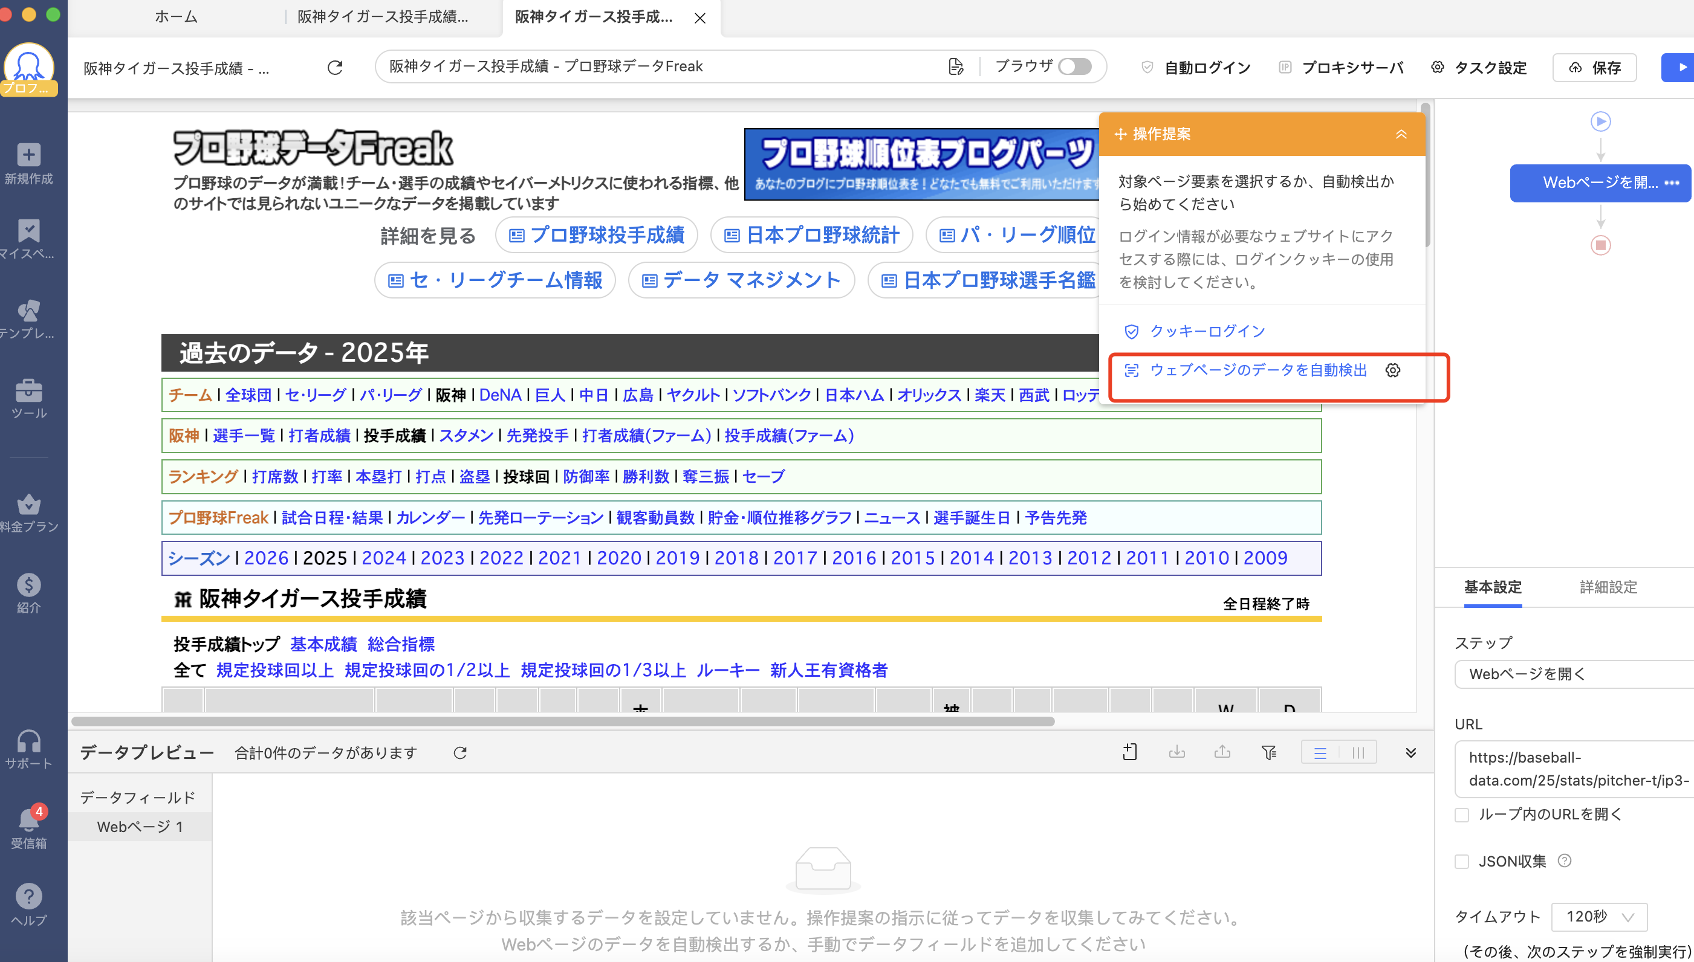Screen dimensions: 1694x962
Task: Open the プロ野球順位表ブログパーツ banner
Action: [x=921, y=164]
